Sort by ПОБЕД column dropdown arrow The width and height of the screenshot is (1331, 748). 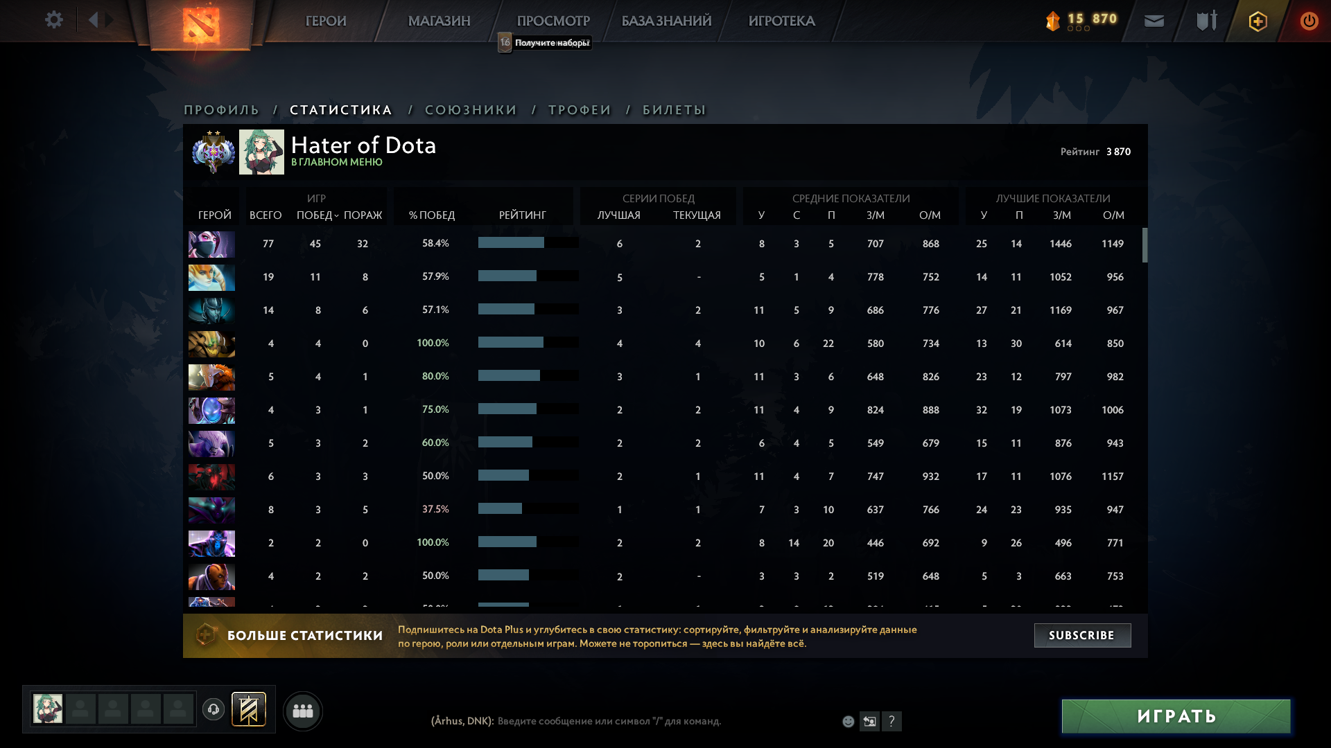coord(337,216)
